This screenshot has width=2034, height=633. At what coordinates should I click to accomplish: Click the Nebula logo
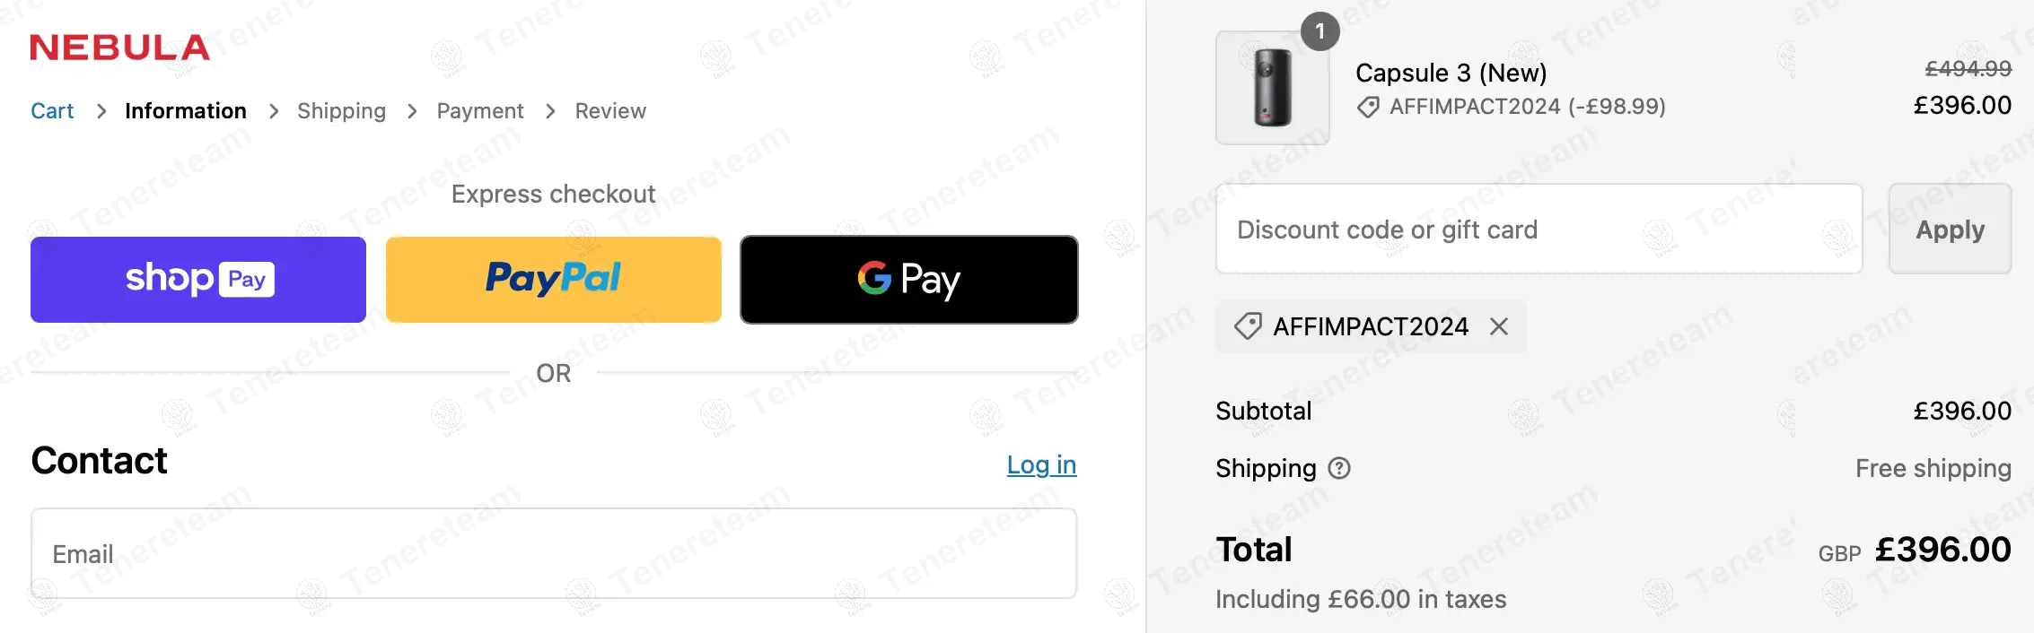119,48
